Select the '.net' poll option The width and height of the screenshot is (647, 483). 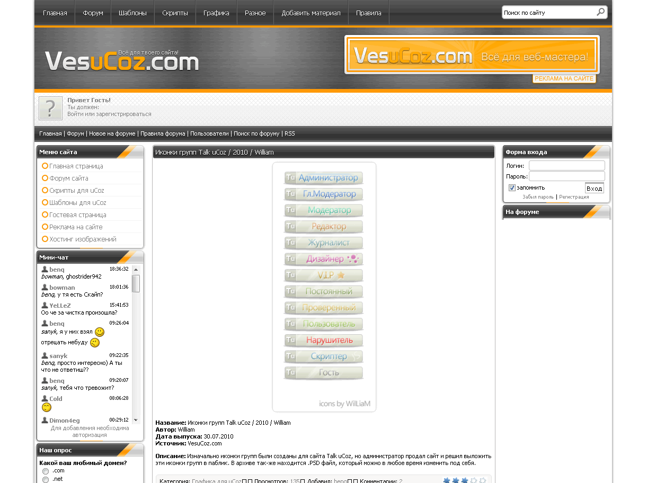tap(46, 479)
